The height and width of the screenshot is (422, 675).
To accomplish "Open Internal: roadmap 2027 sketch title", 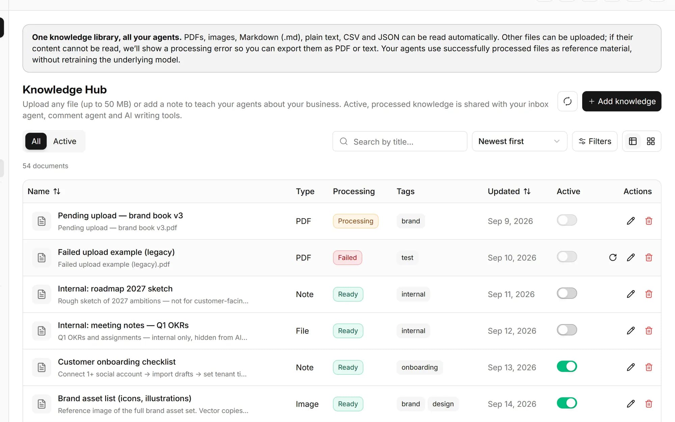I will pos(115,289).
